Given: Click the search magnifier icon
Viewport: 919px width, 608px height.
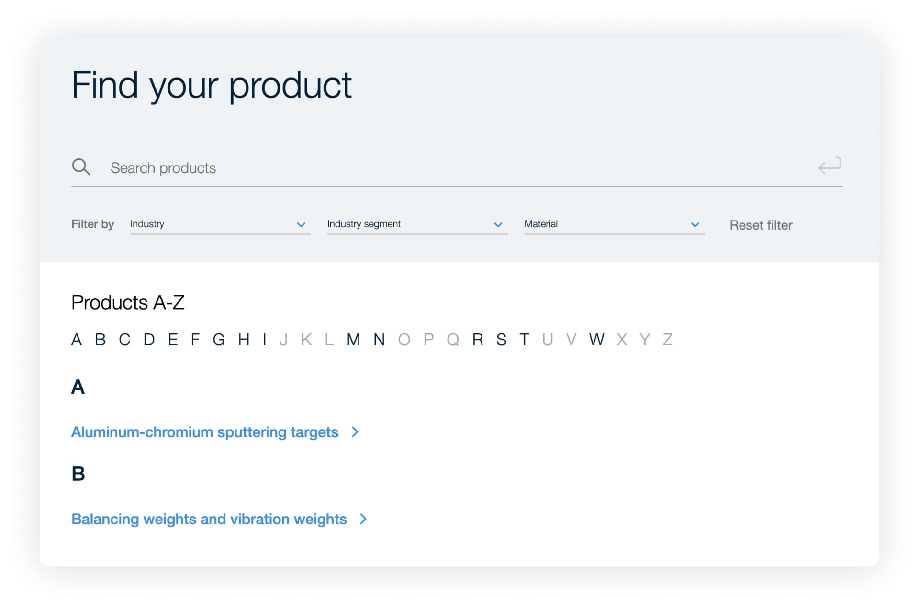Looking at the screenshot, I should click(81, 167).
